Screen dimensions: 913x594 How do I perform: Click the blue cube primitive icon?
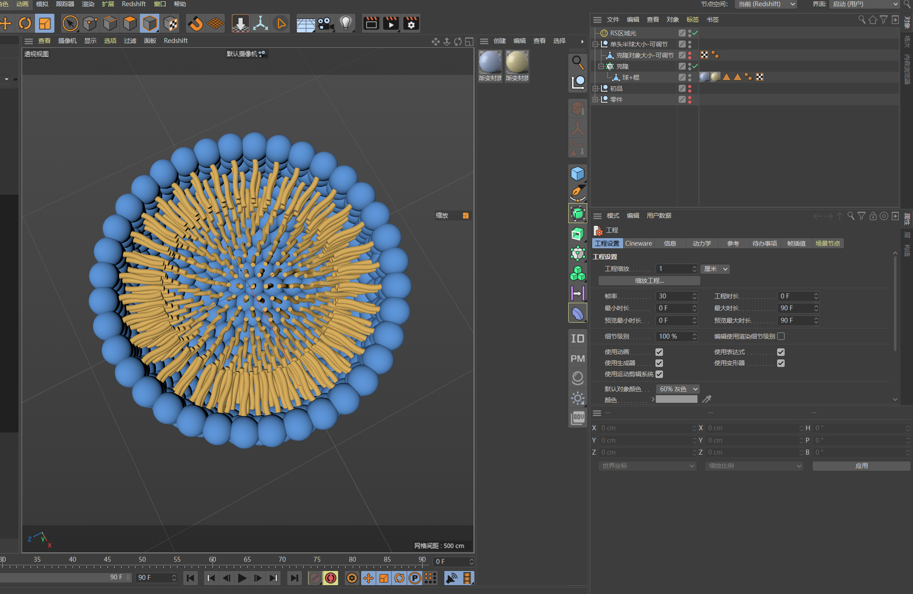pyautogui.click(x=578, y=174)
